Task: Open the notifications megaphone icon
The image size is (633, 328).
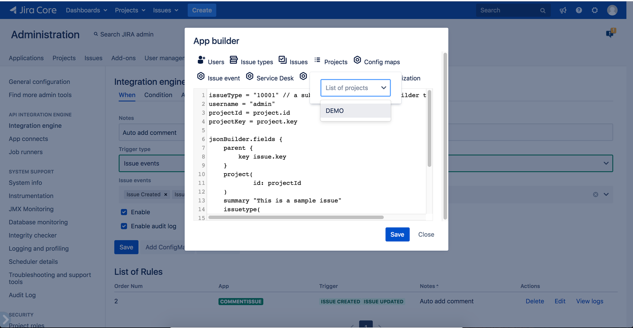Action: click(563, 10)
